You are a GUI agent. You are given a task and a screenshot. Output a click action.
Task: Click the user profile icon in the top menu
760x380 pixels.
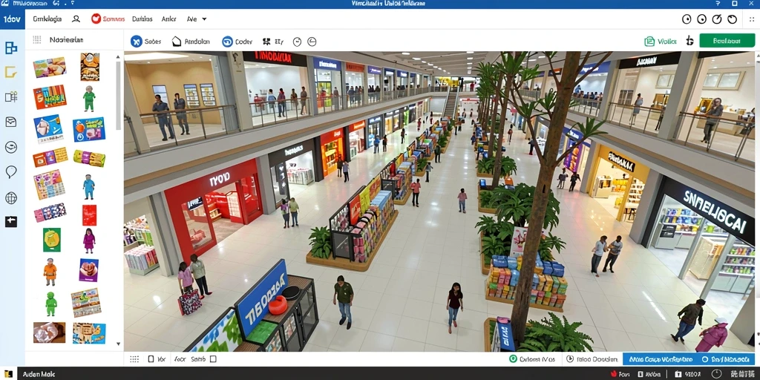click(76, 19)
